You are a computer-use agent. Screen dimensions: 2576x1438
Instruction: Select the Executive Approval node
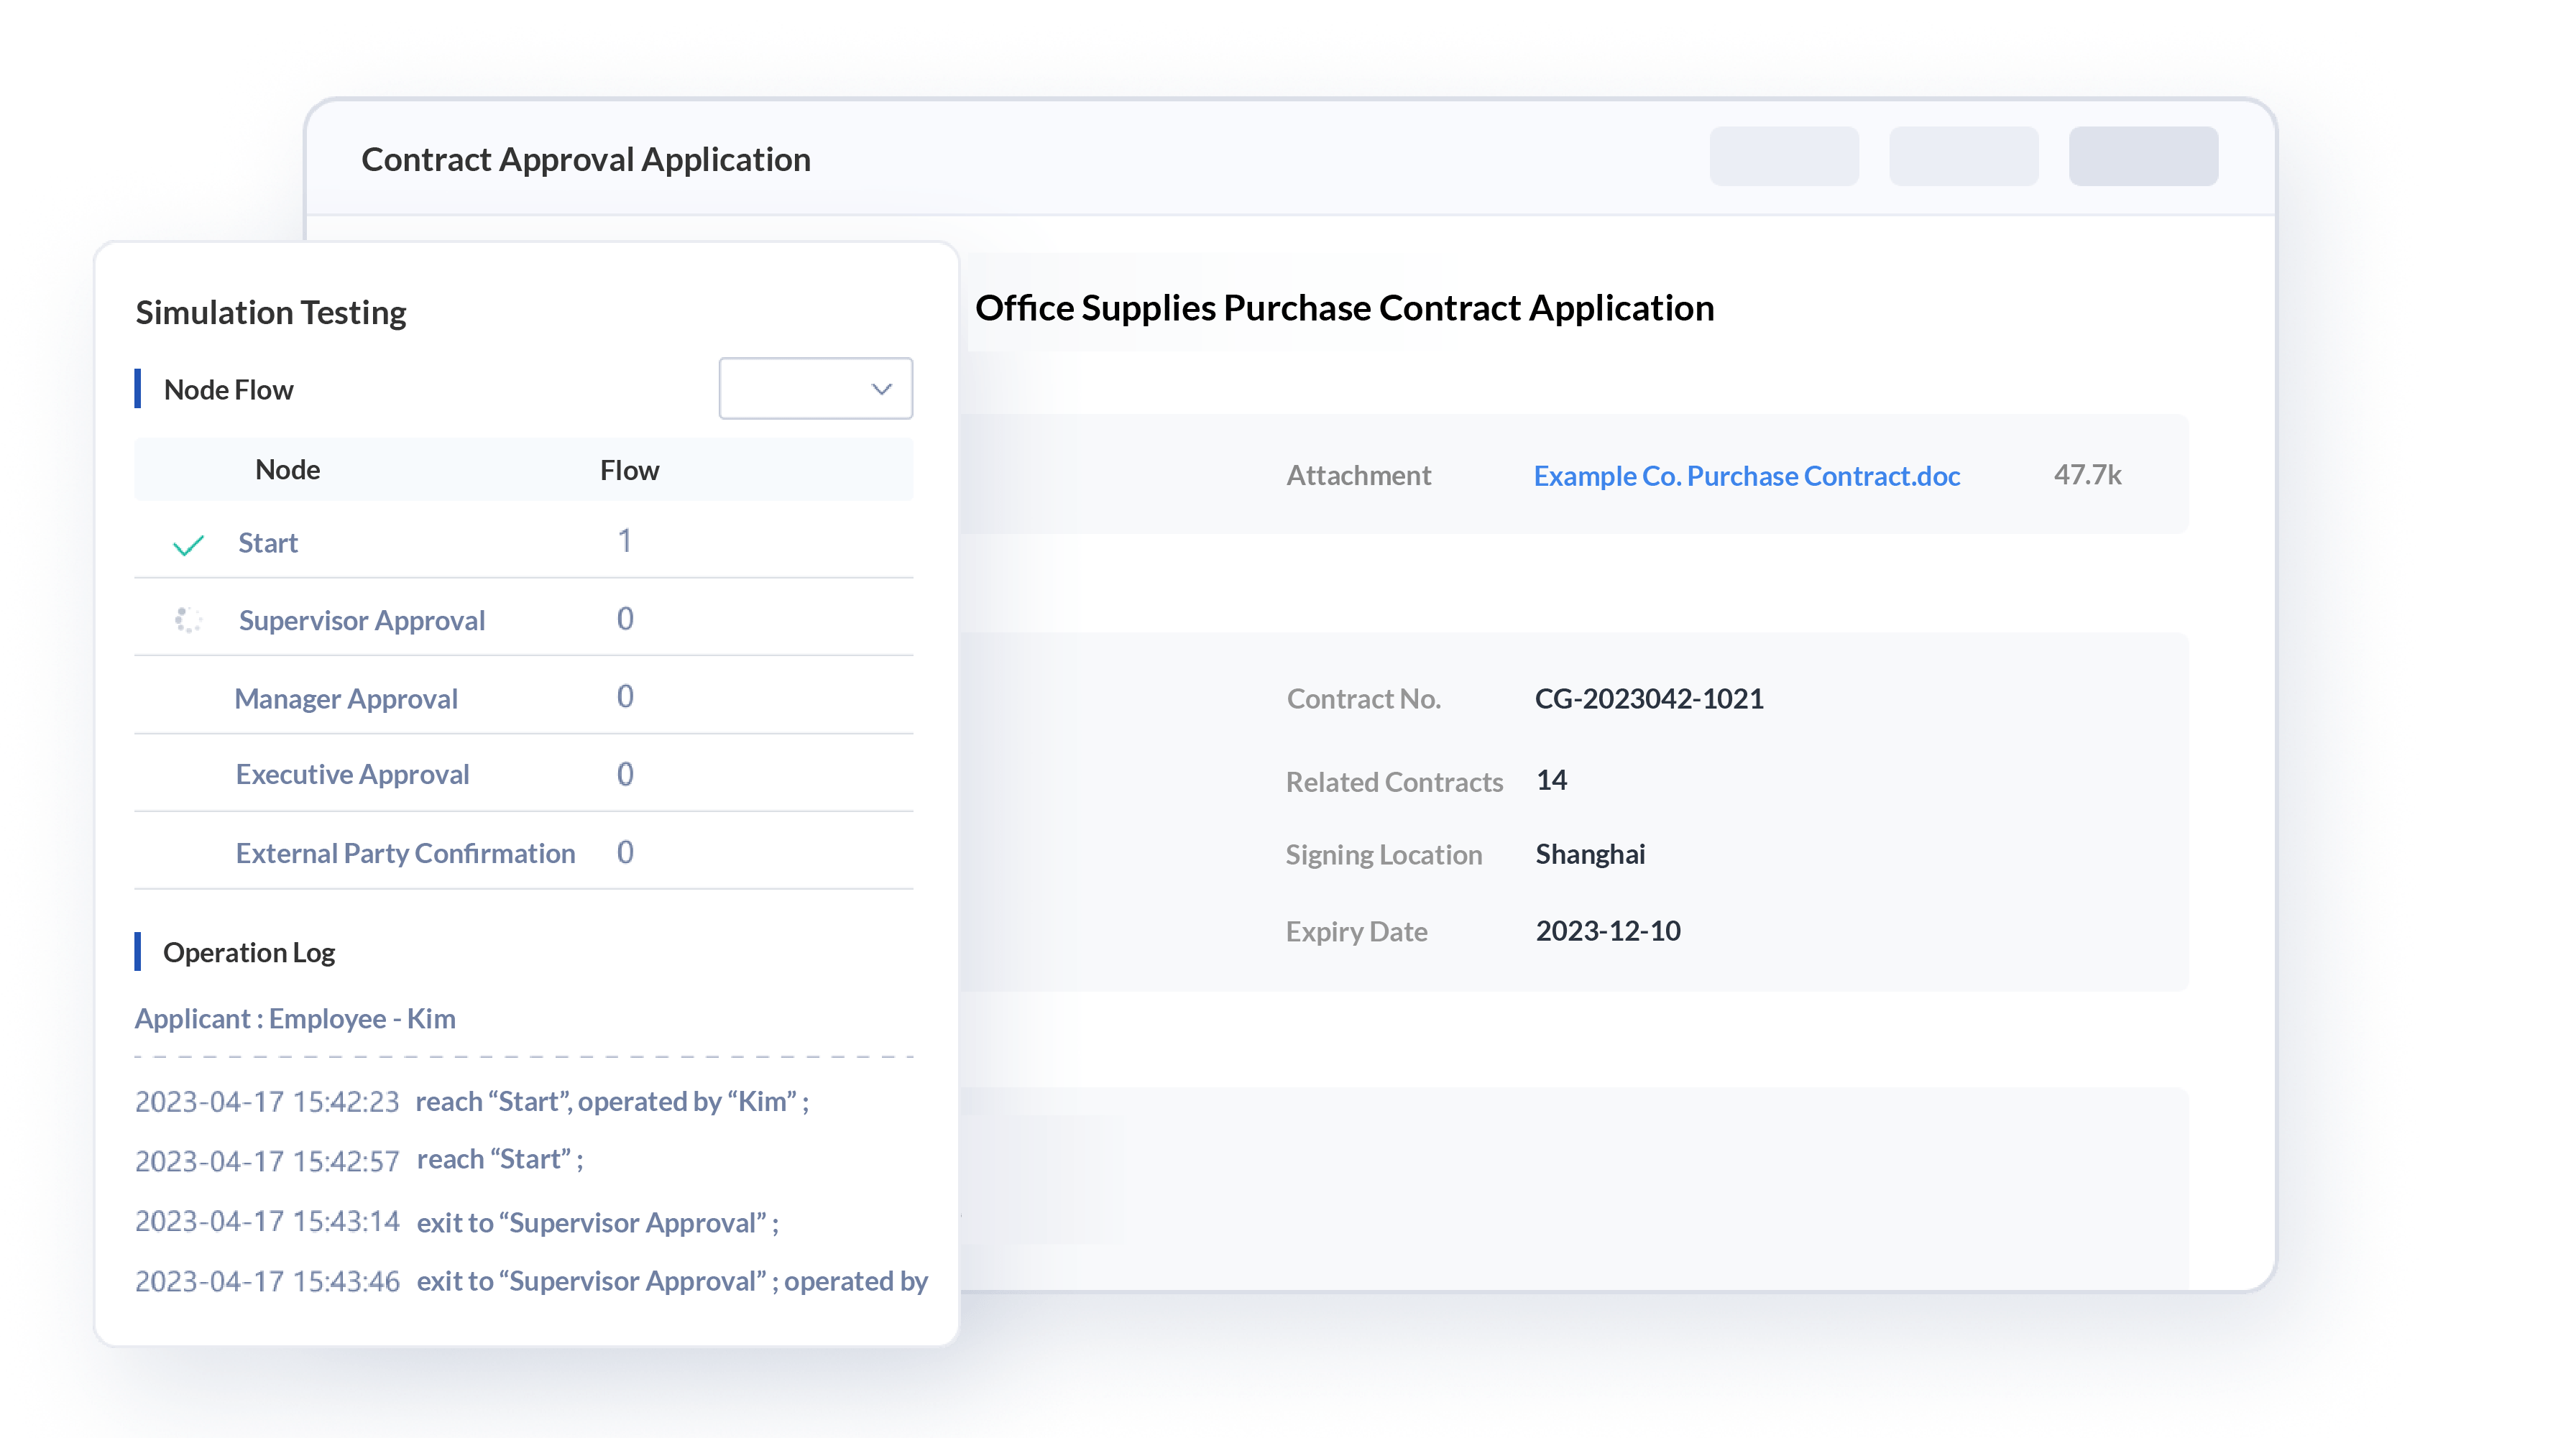[x=352, y=774]
